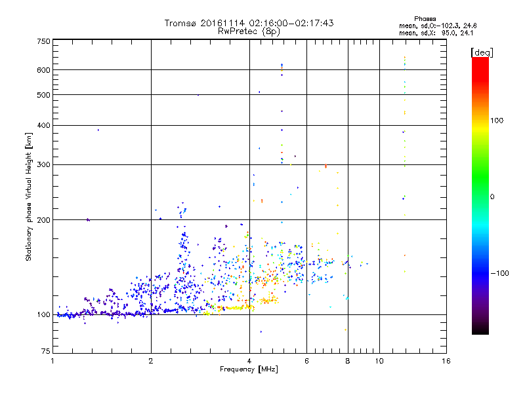The width and height of the screenshot is (525, 393).
Task: Click the x-axis label '2'
Action: coord(151,361)
